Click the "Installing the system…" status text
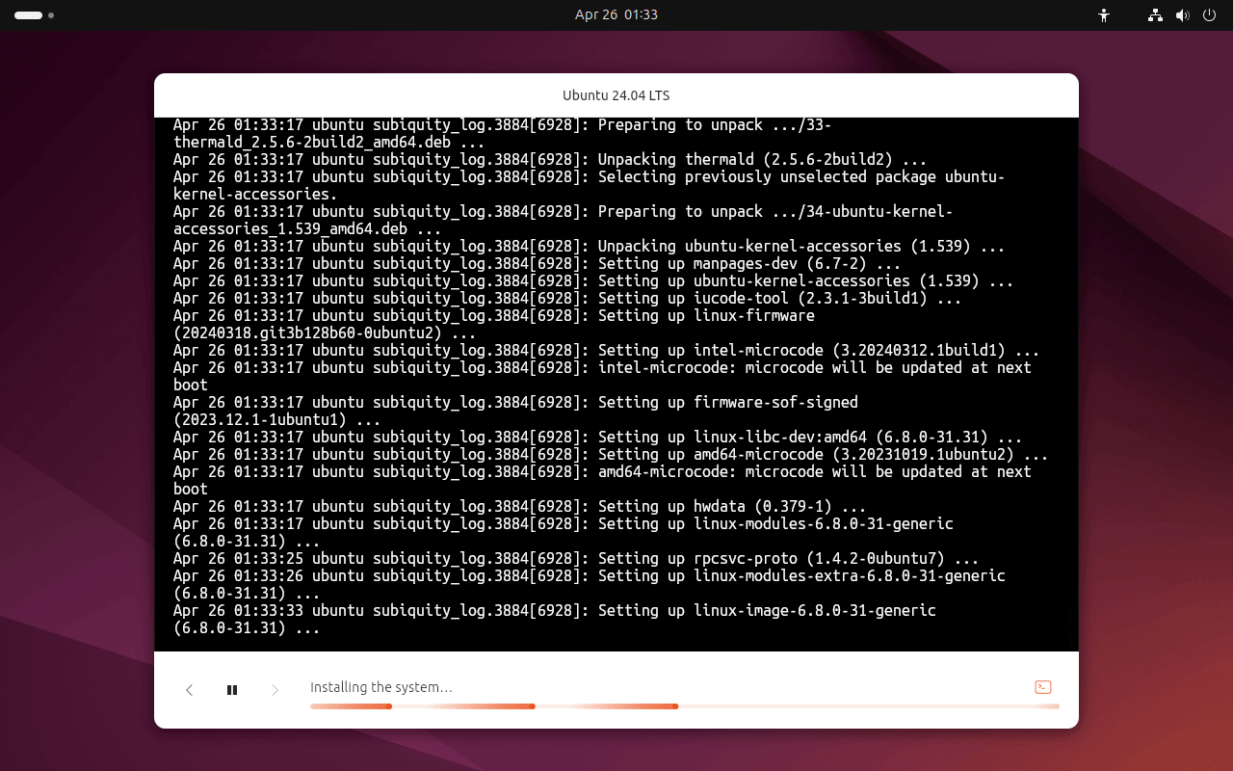Image resolution: width=1233 pixels, height=771 pixels. [381, 687]
